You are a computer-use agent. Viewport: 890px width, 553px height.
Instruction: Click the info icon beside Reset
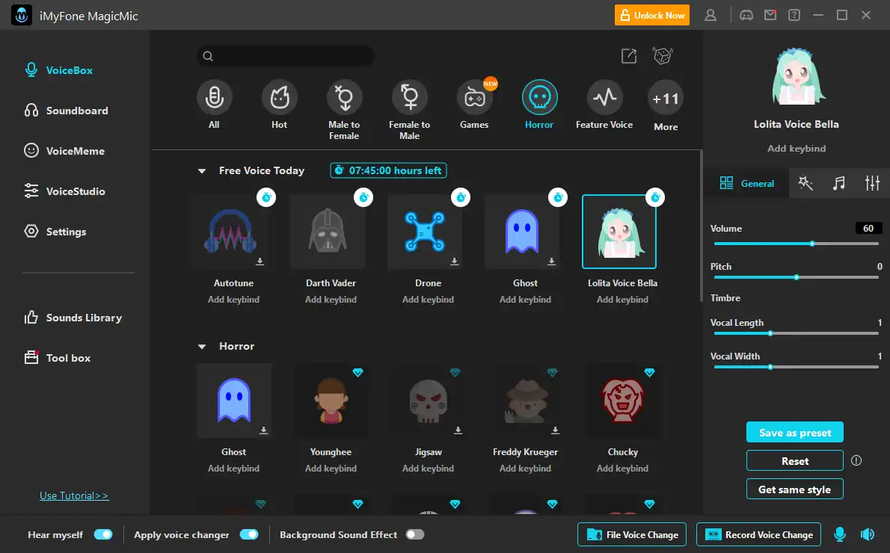(x=856, y=460)
